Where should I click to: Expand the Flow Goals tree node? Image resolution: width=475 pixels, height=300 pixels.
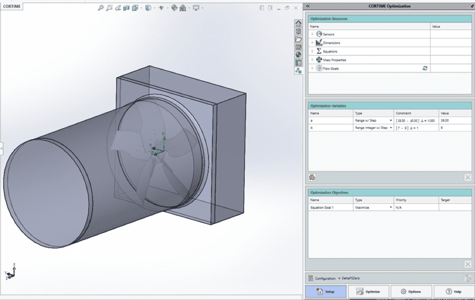[x=312, y=68]
